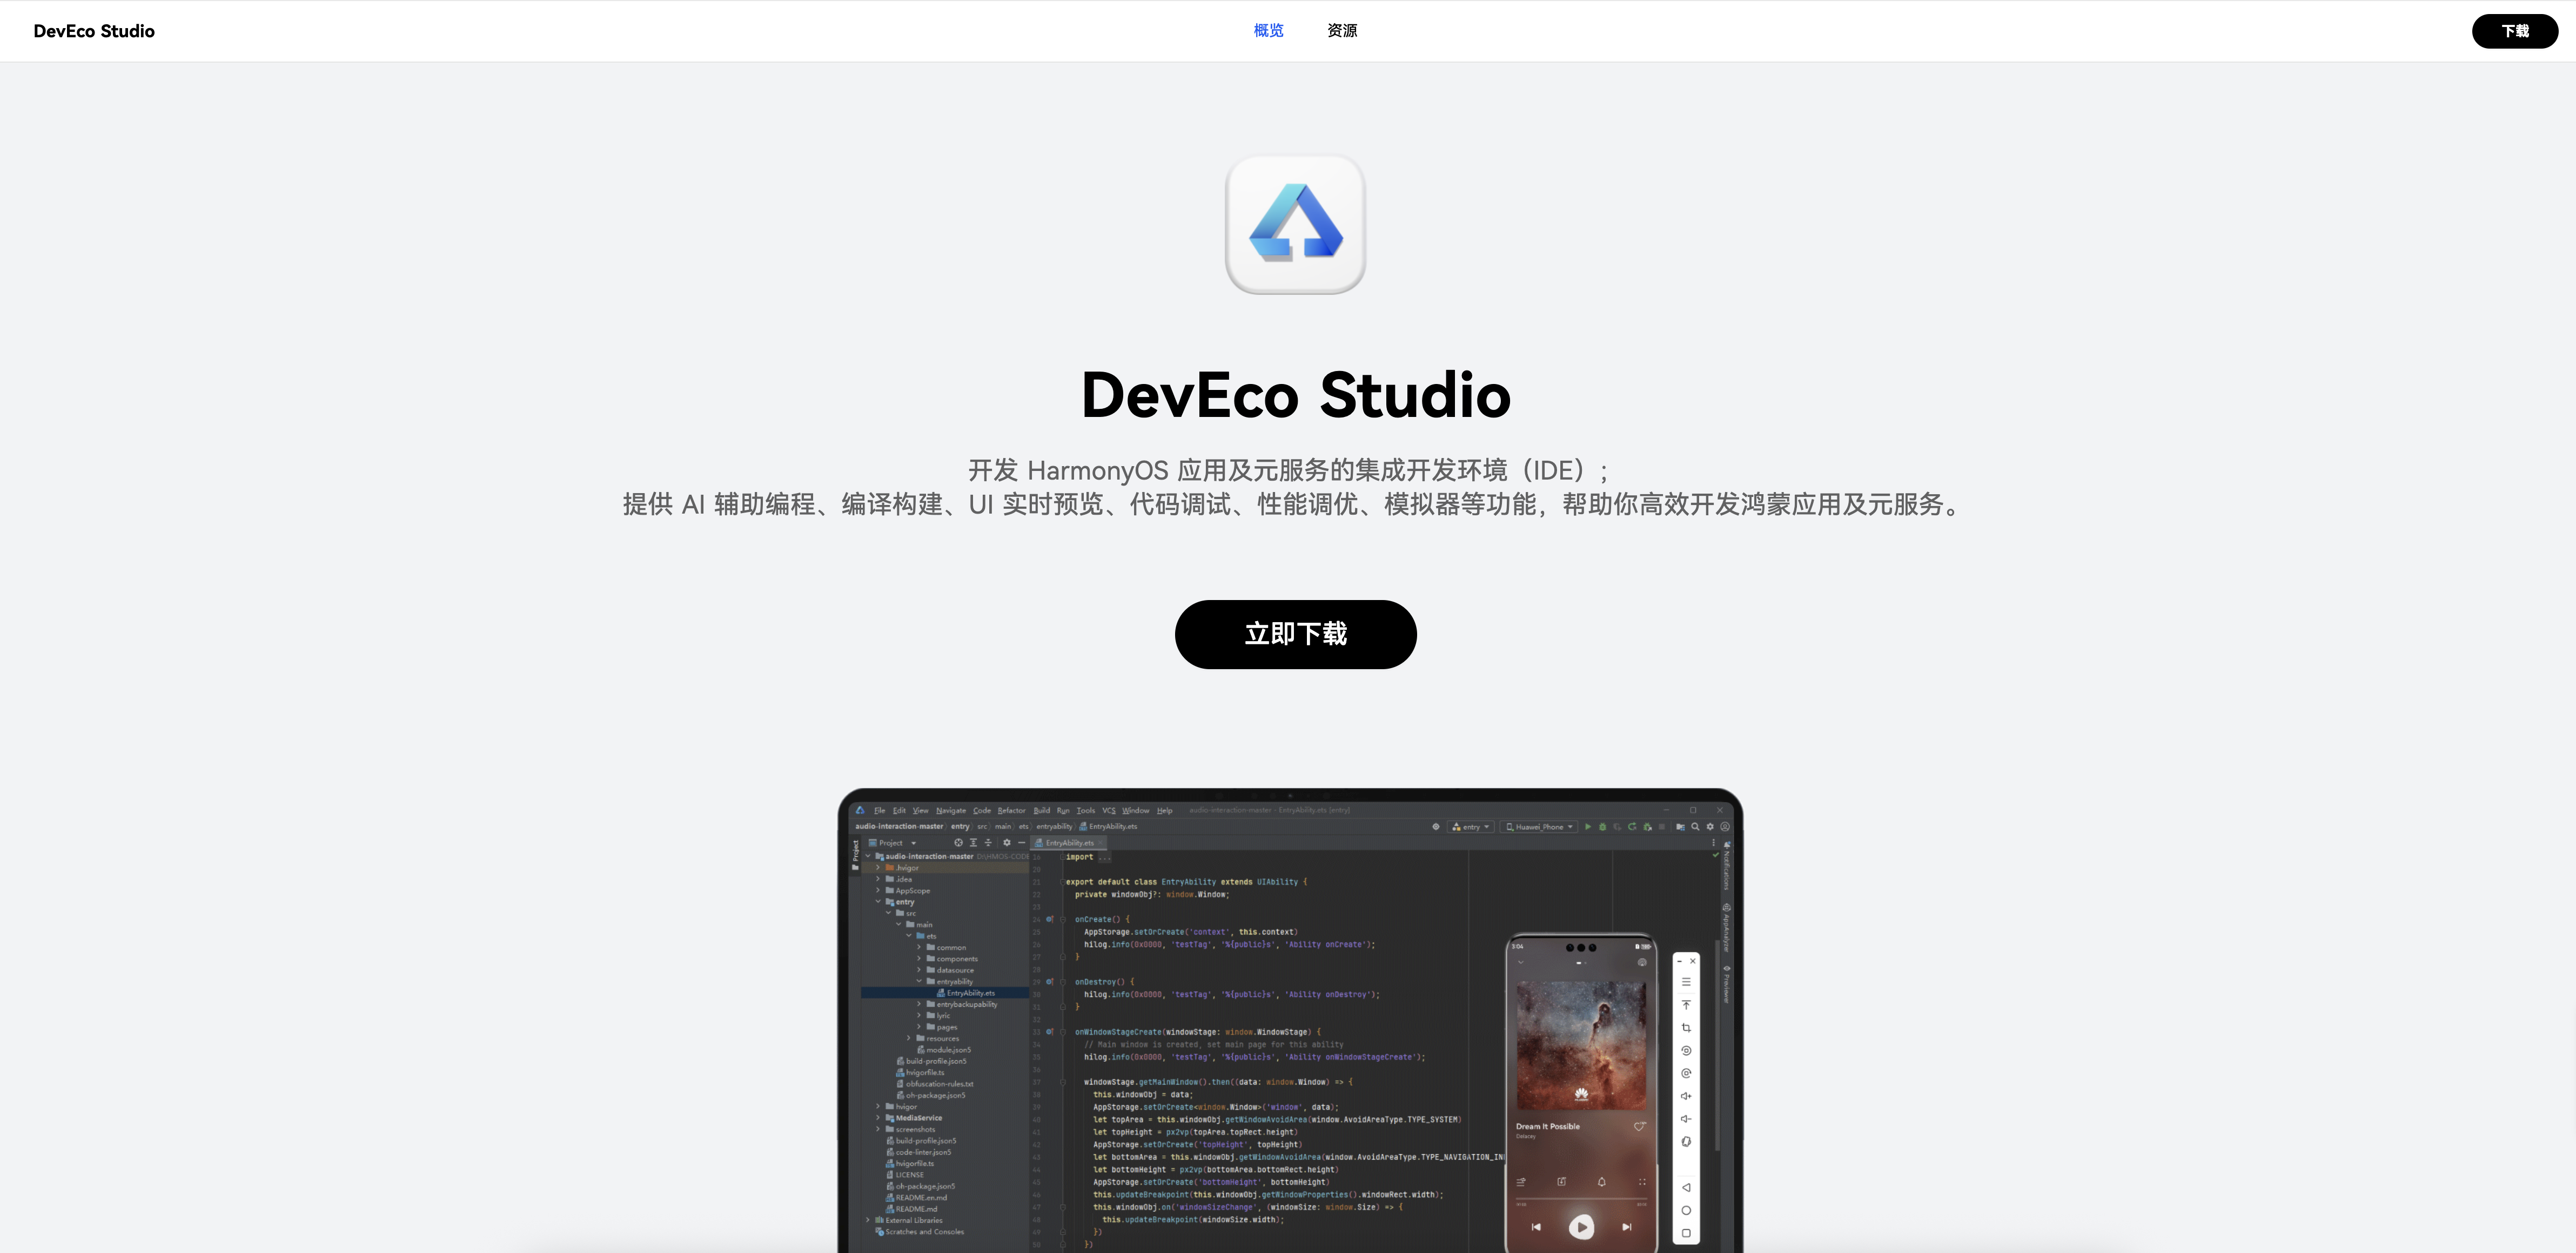Collapse the entryability folder
This screenshot has width=2576, height=1253.
(919, 981)
